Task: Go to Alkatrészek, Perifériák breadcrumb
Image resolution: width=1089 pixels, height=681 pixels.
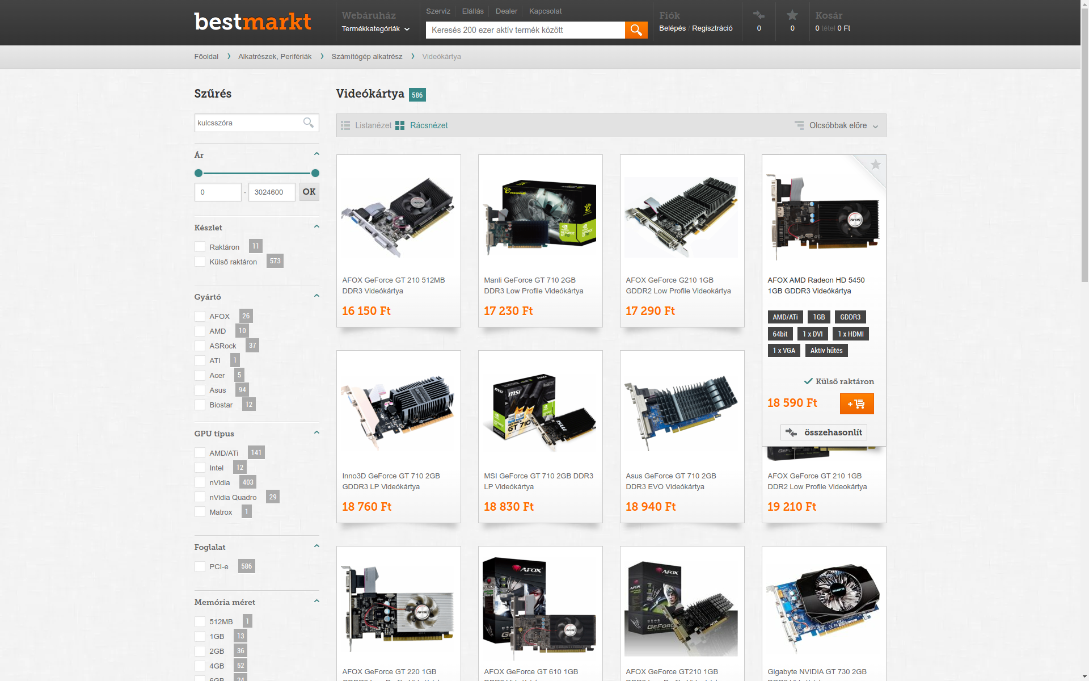Action: click(275, 57)
